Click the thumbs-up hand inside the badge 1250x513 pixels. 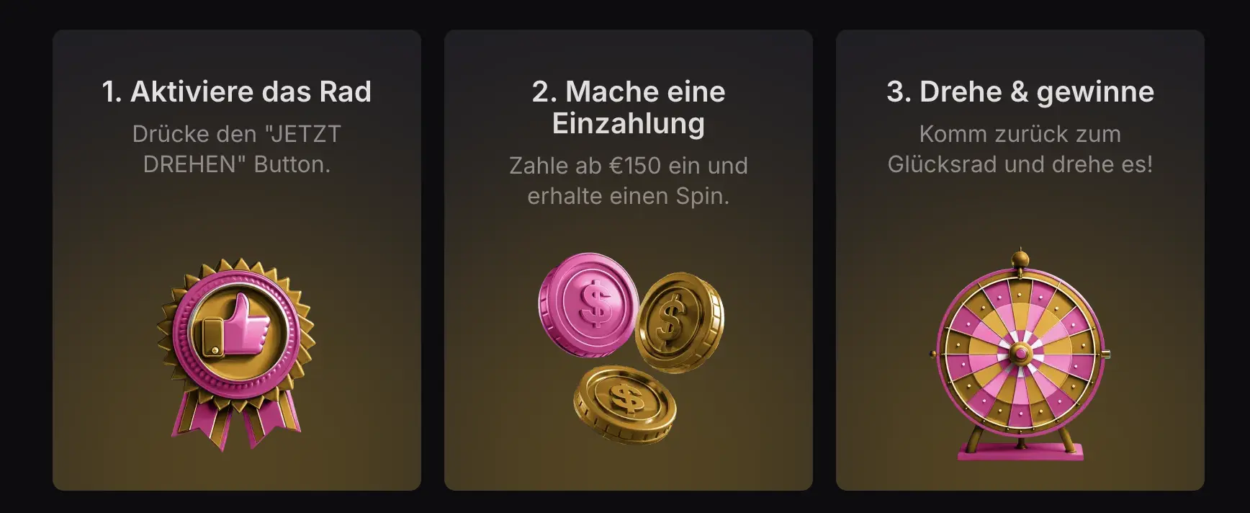pos(235,327)
